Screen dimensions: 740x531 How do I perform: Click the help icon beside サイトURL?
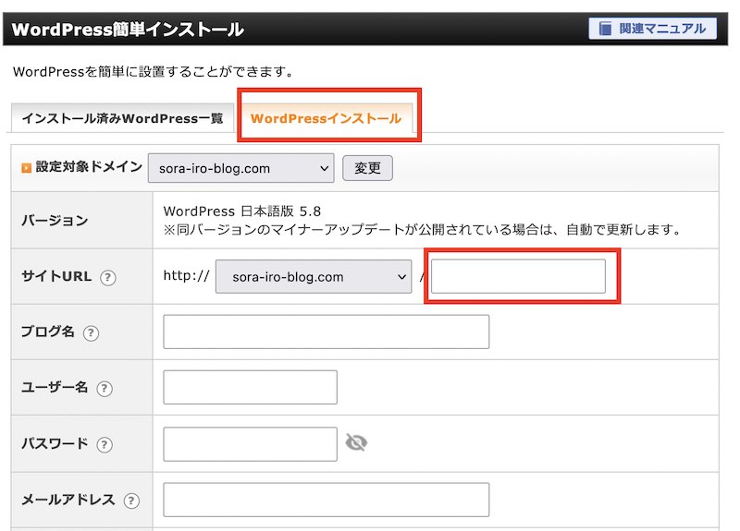click(108, 277)
